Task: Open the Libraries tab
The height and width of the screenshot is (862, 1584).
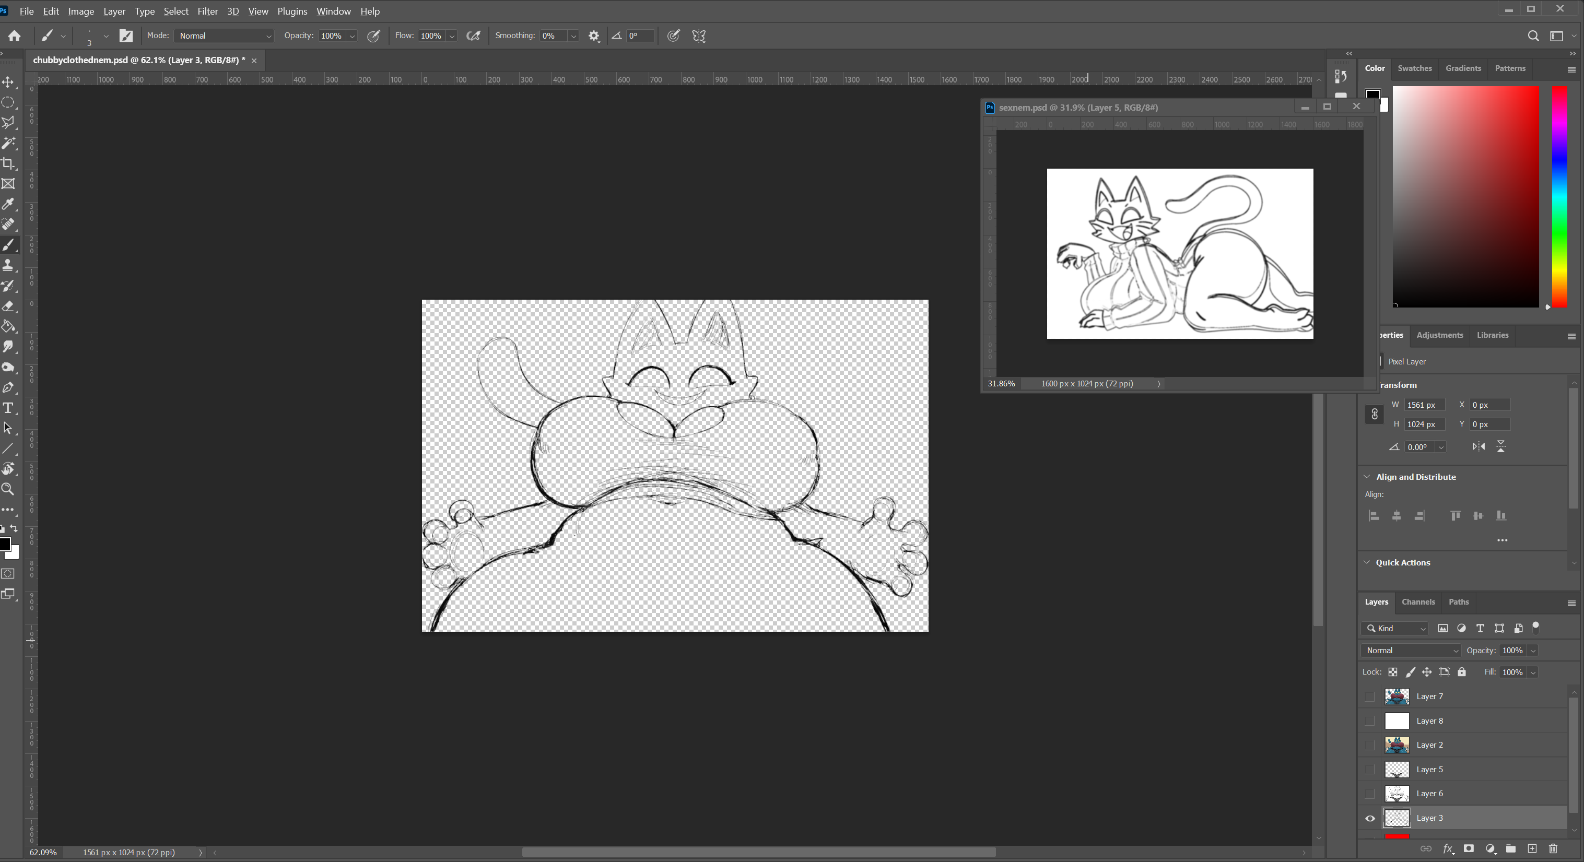Action: [1493, 335]
